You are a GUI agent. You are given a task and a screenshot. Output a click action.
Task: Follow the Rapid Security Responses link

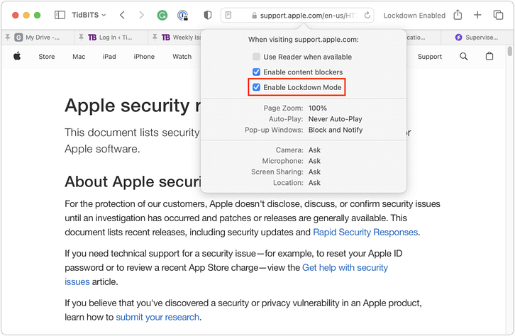[365, 232]
